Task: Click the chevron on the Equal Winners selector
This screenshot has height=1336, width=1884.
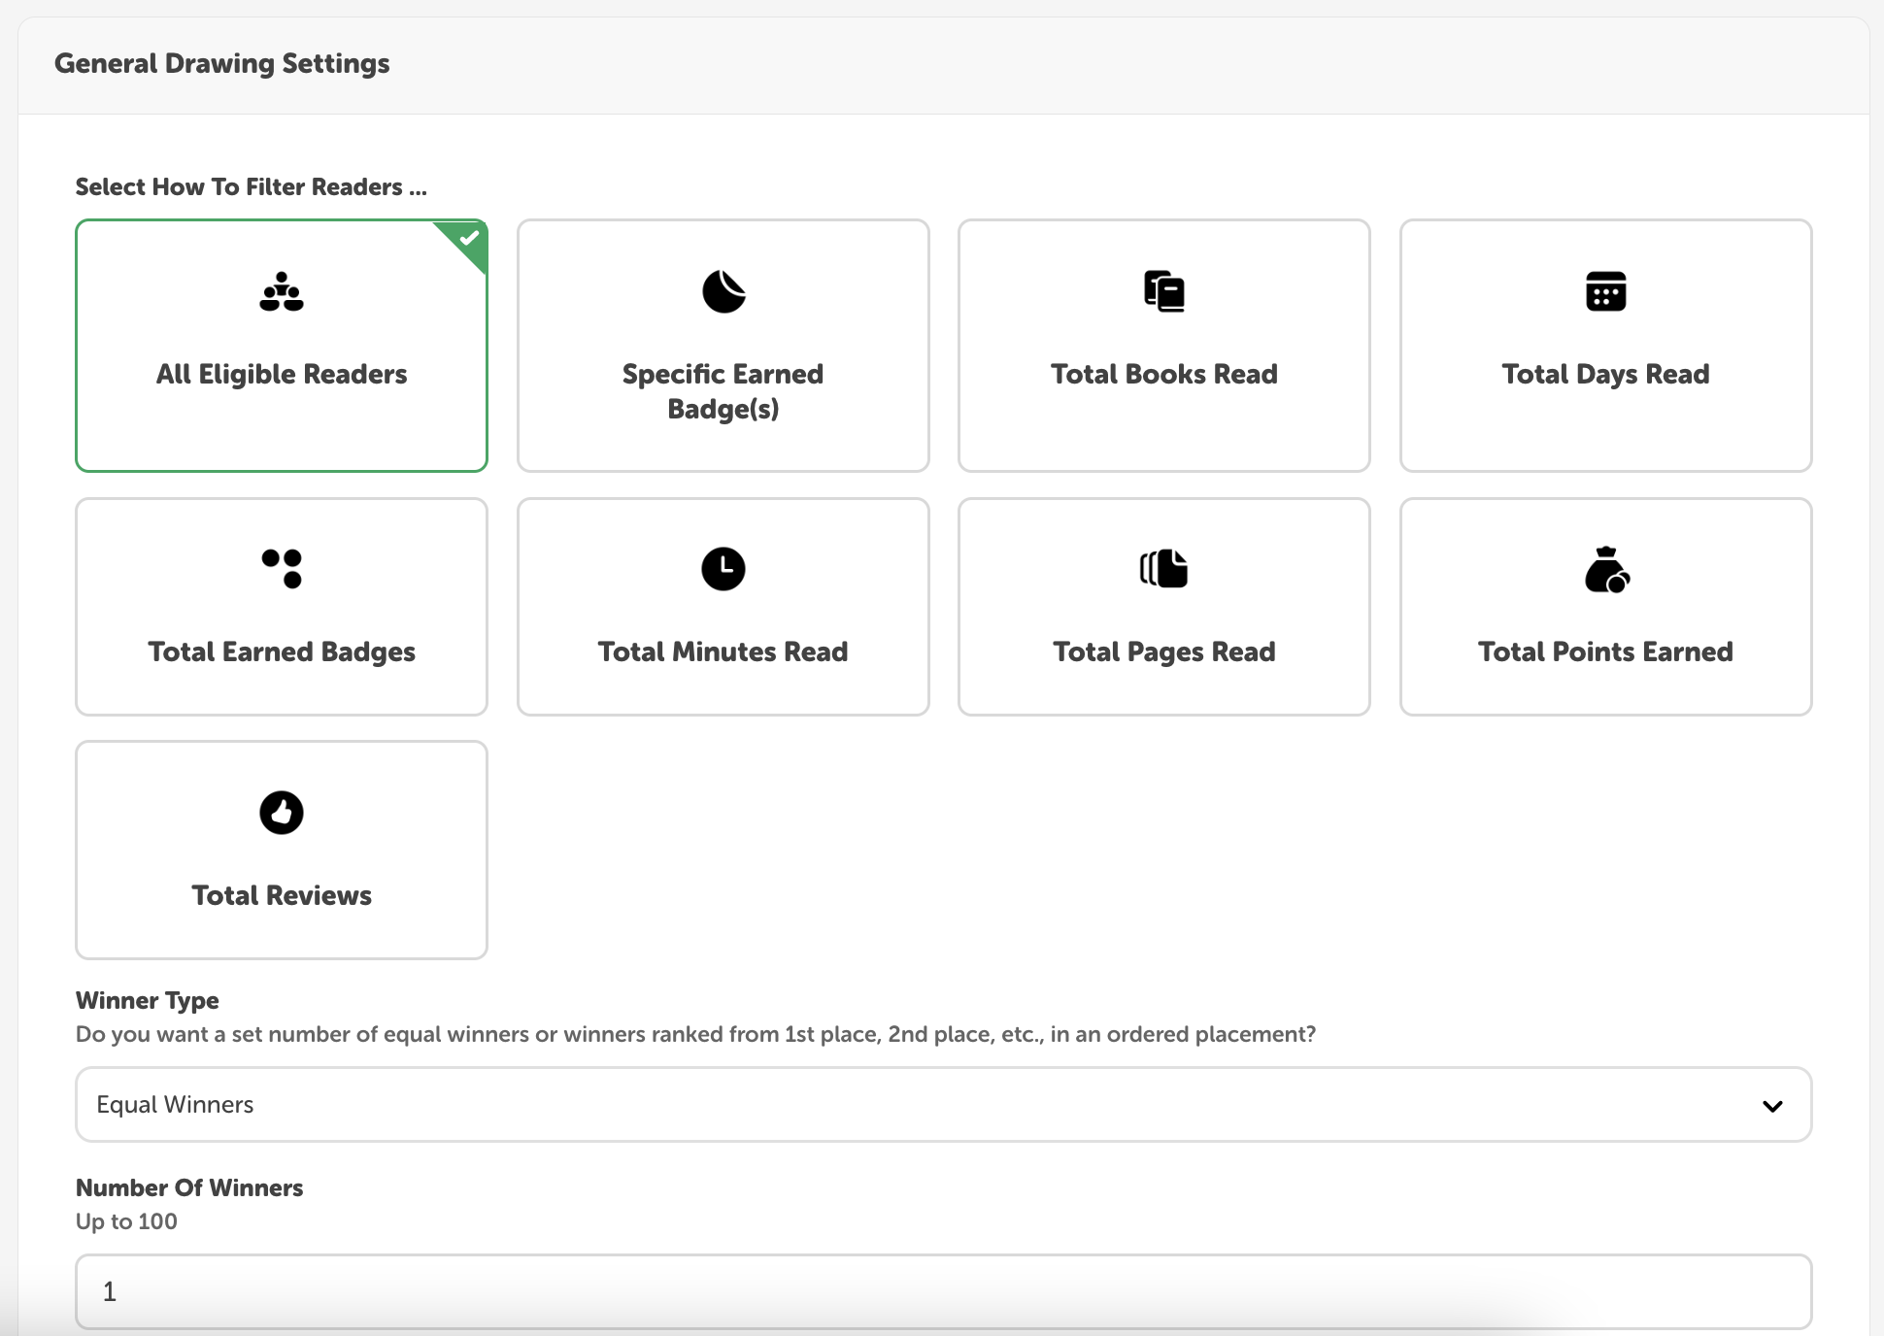Action: point(1774,1104)
